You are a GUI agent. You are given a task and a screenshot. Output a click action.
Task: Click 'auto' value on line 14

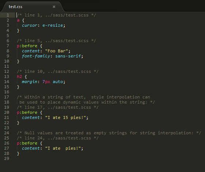58,82
